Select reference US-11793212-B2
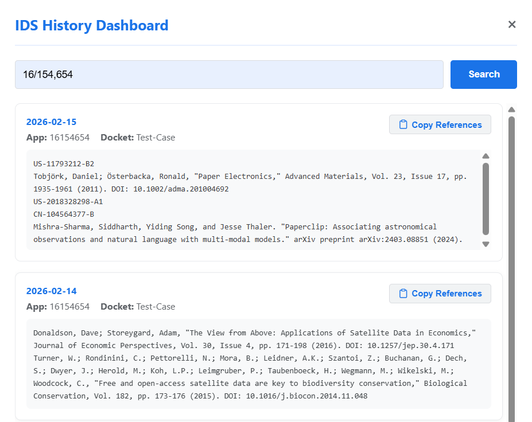Viewport: 532px width, 422px height. pyautogui.click(x=64, y=164)
